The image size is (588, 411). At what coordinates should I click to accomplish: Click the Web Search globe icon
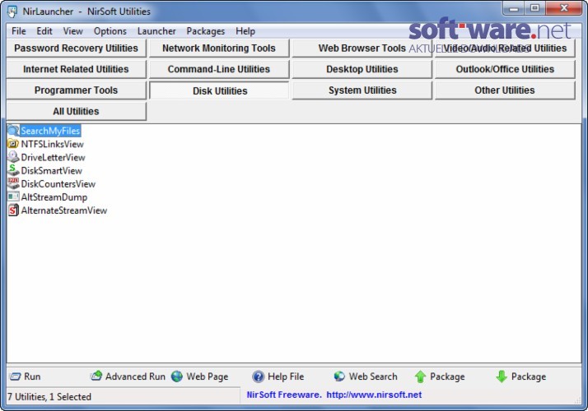click(339, 376)
